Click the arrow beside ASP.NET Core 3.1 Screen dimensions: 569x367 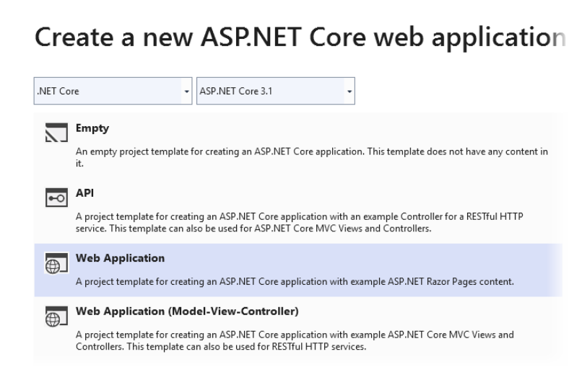(x=349, y=92)
